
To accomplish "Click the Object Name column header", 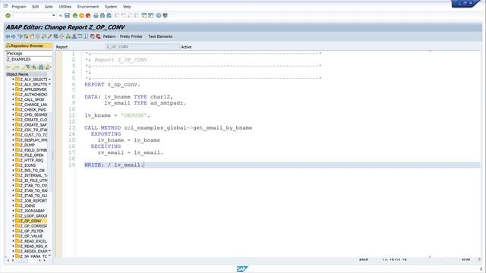I will tap(27, 74).
